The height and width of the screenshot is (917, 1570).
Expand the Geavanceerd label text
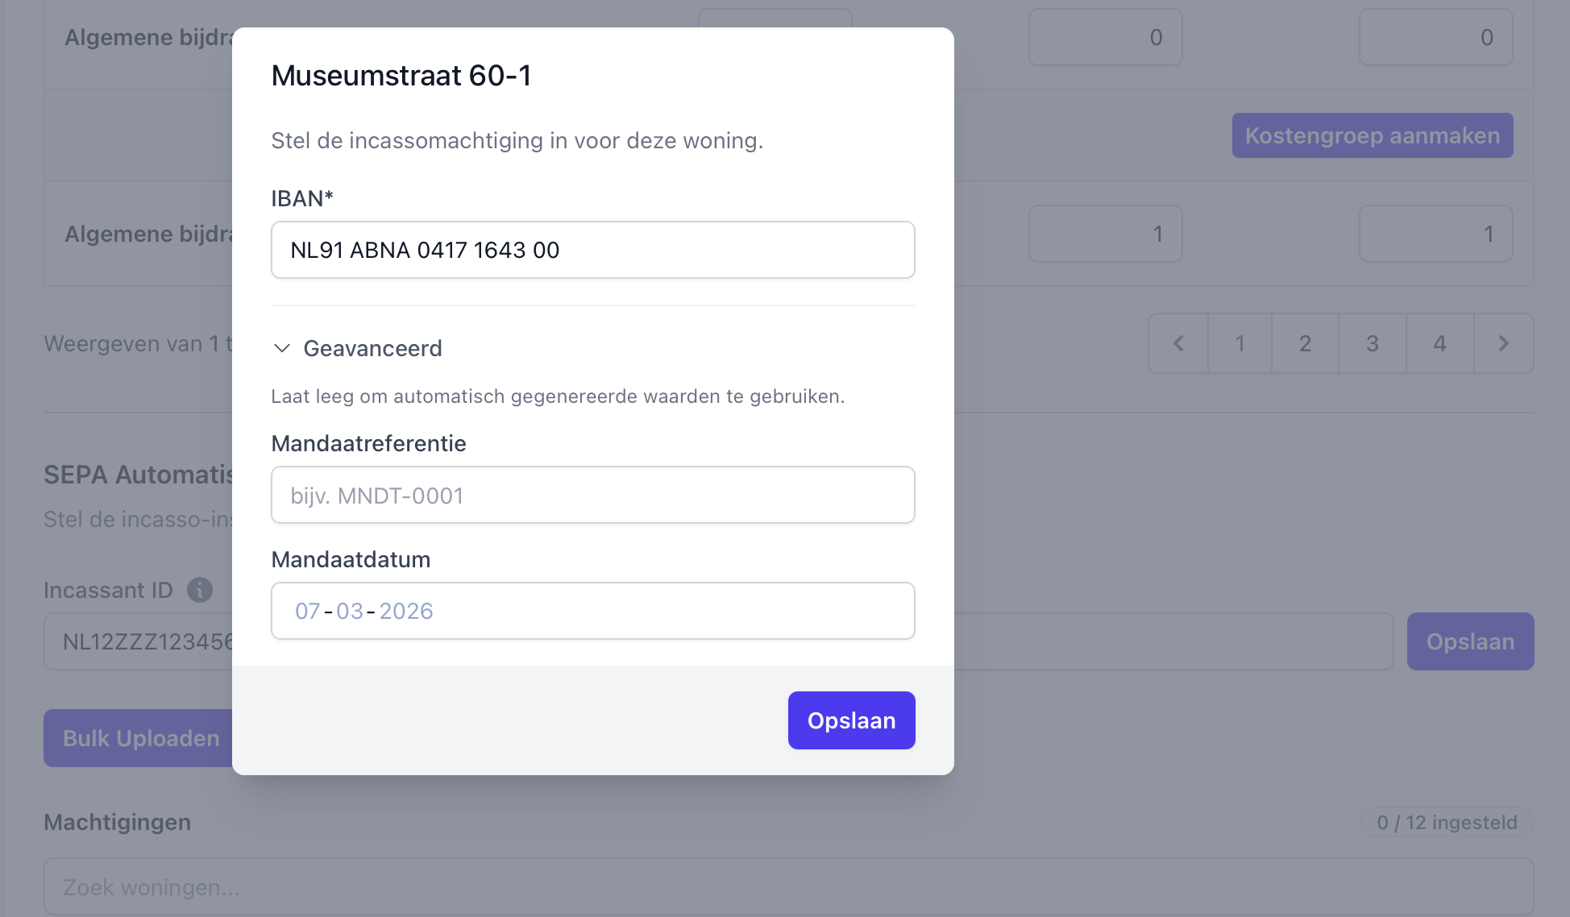click(x=372, y=348)
